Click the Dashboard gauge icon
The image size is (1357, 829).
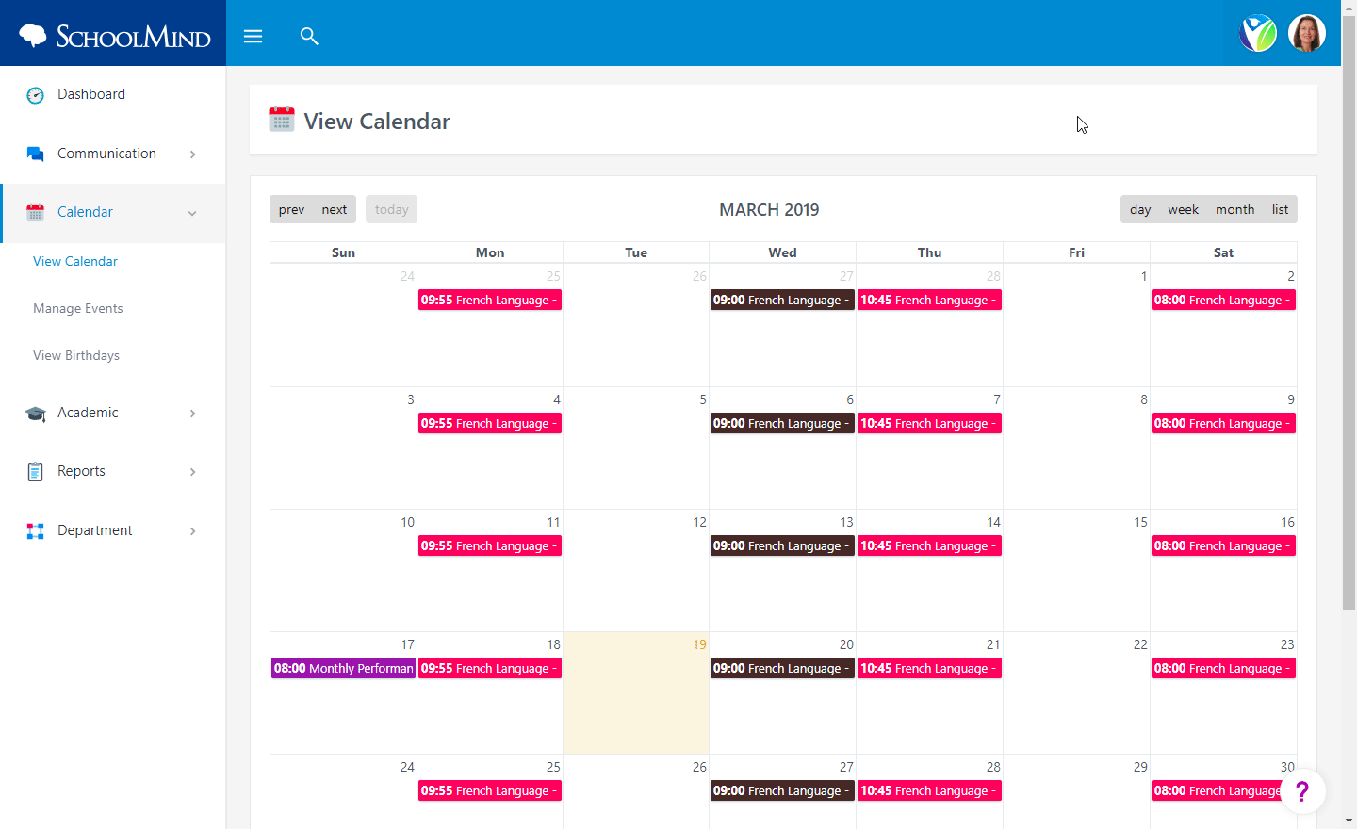coord(35,94)
